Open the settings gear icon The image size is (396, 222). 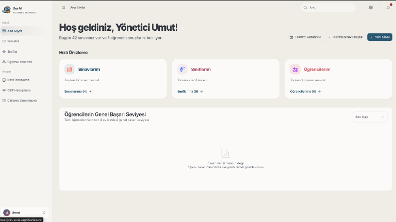371,7
